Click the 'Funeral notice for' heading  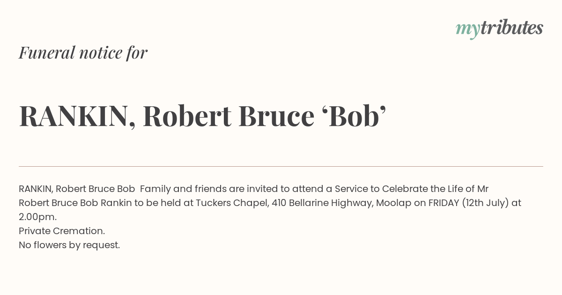(x=83, y=52)
